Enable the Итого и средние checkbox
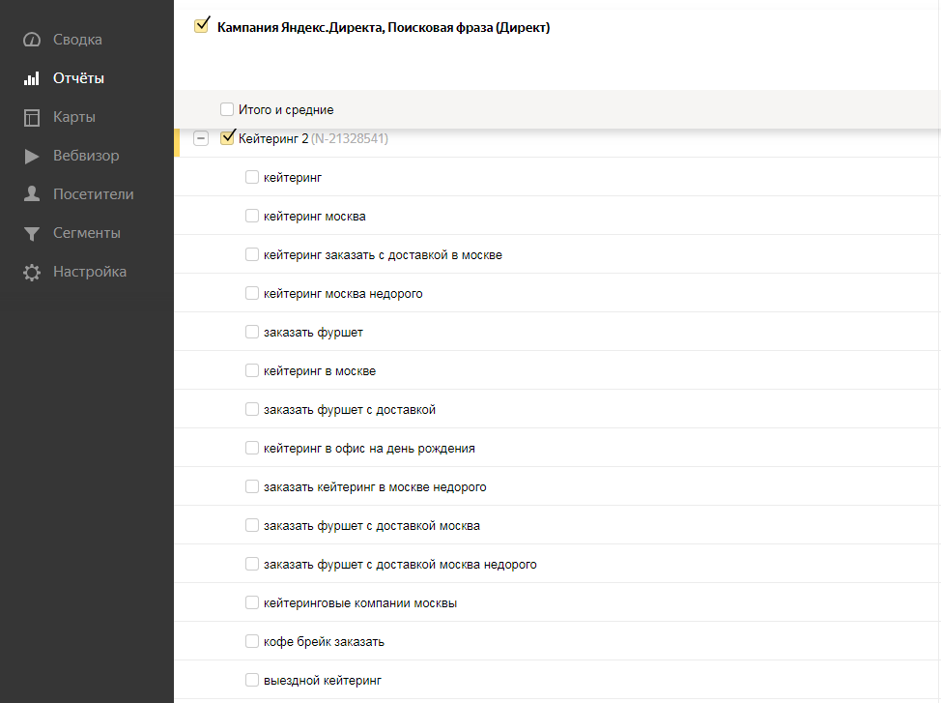 [x=227, y=109]
